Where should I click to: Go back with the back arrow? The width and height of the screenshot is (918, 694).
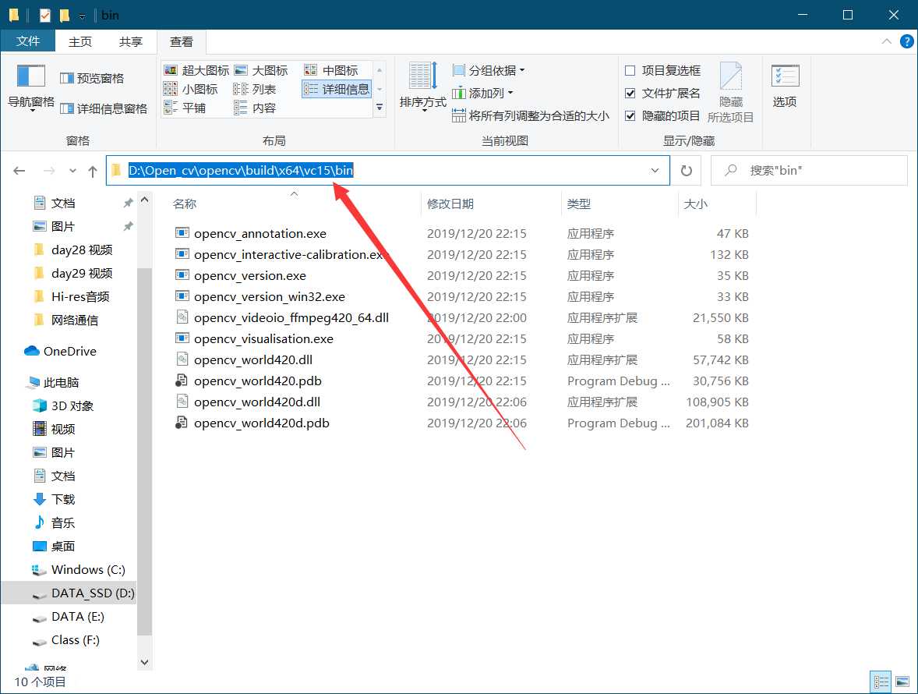[19, 171]
